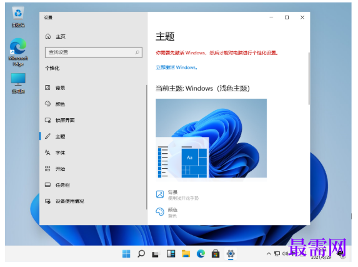The height and width of the screenshot is (267, 358).
Task: Minimize the Settings window
Action: [271, 18]
